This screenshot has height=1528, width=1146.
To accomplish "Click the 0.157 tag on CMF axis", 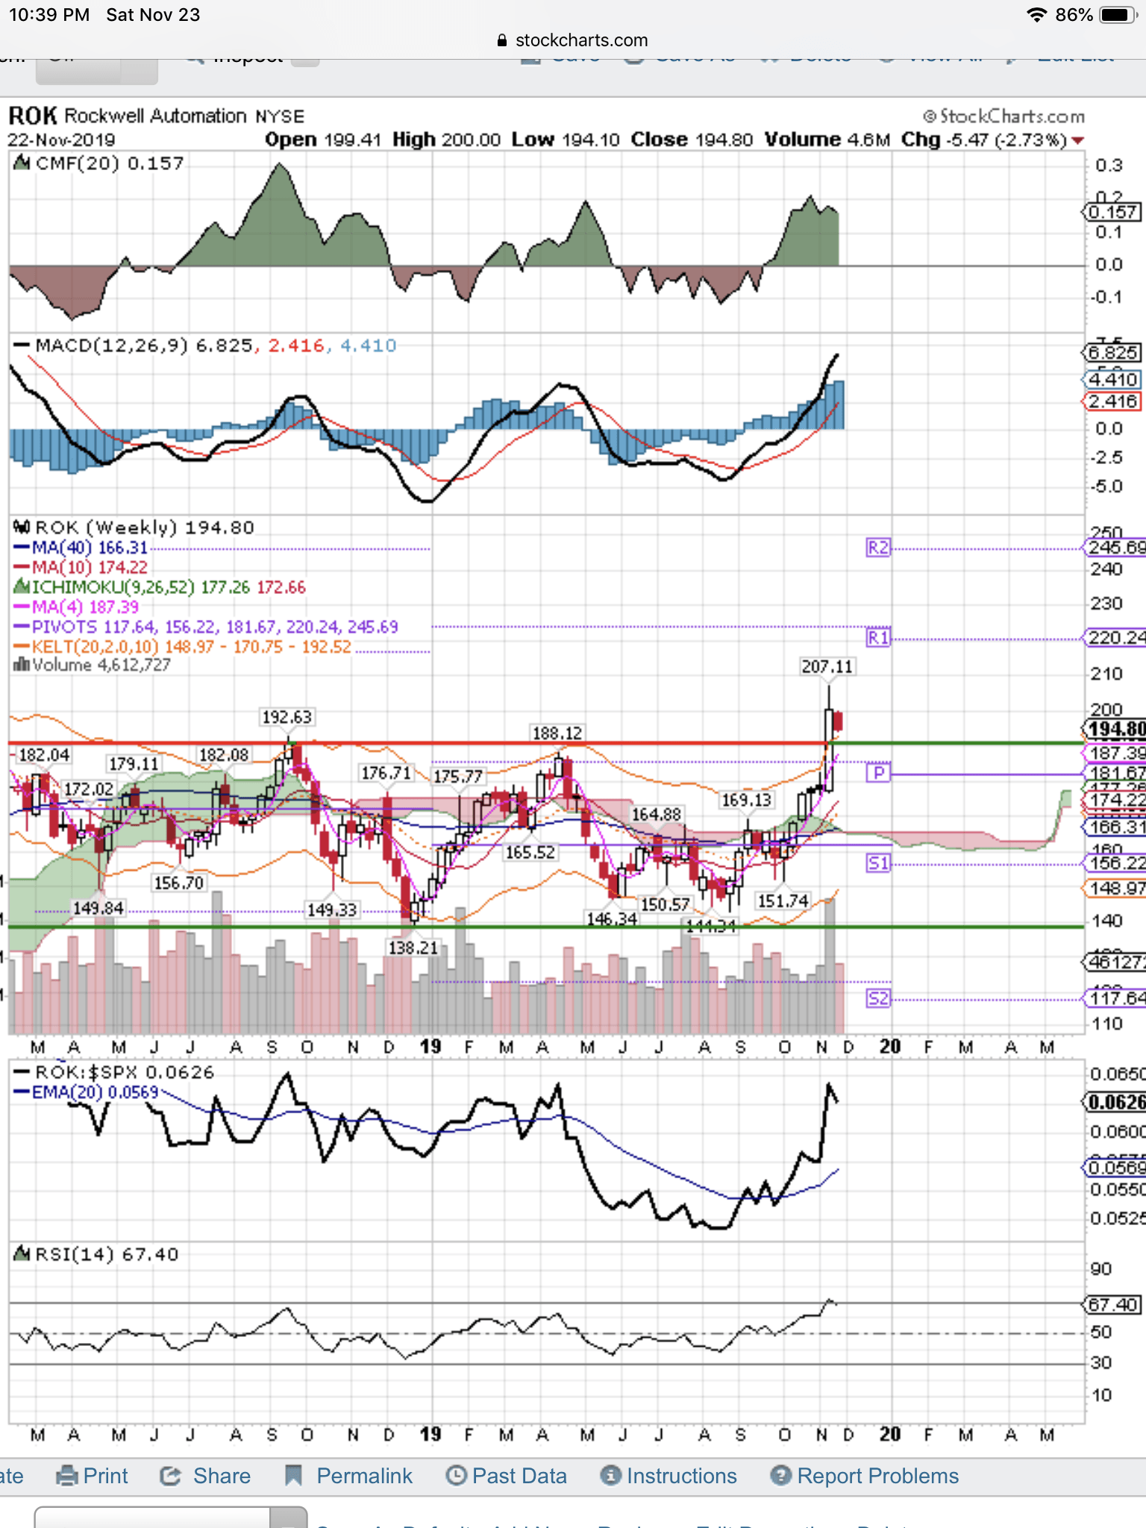I will pyautogui.click(x=1112, y=212).
